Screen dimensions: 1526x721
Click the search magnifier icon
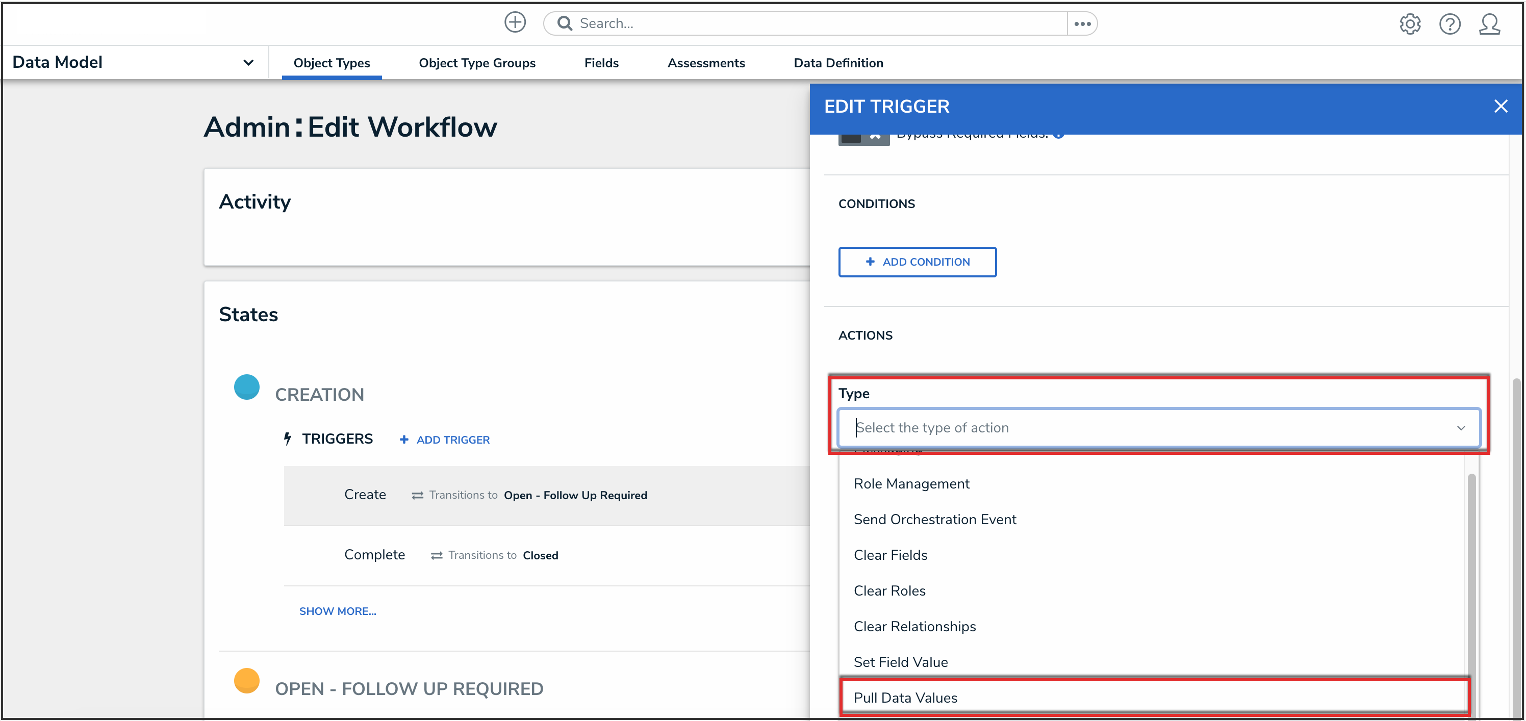565,23
